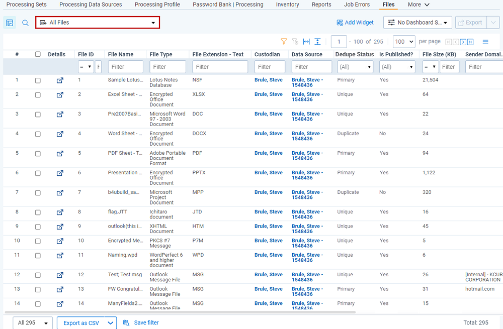Screen dimensions: 503x329
Task: Expand the More tab menu
Action: pos(418,5)
